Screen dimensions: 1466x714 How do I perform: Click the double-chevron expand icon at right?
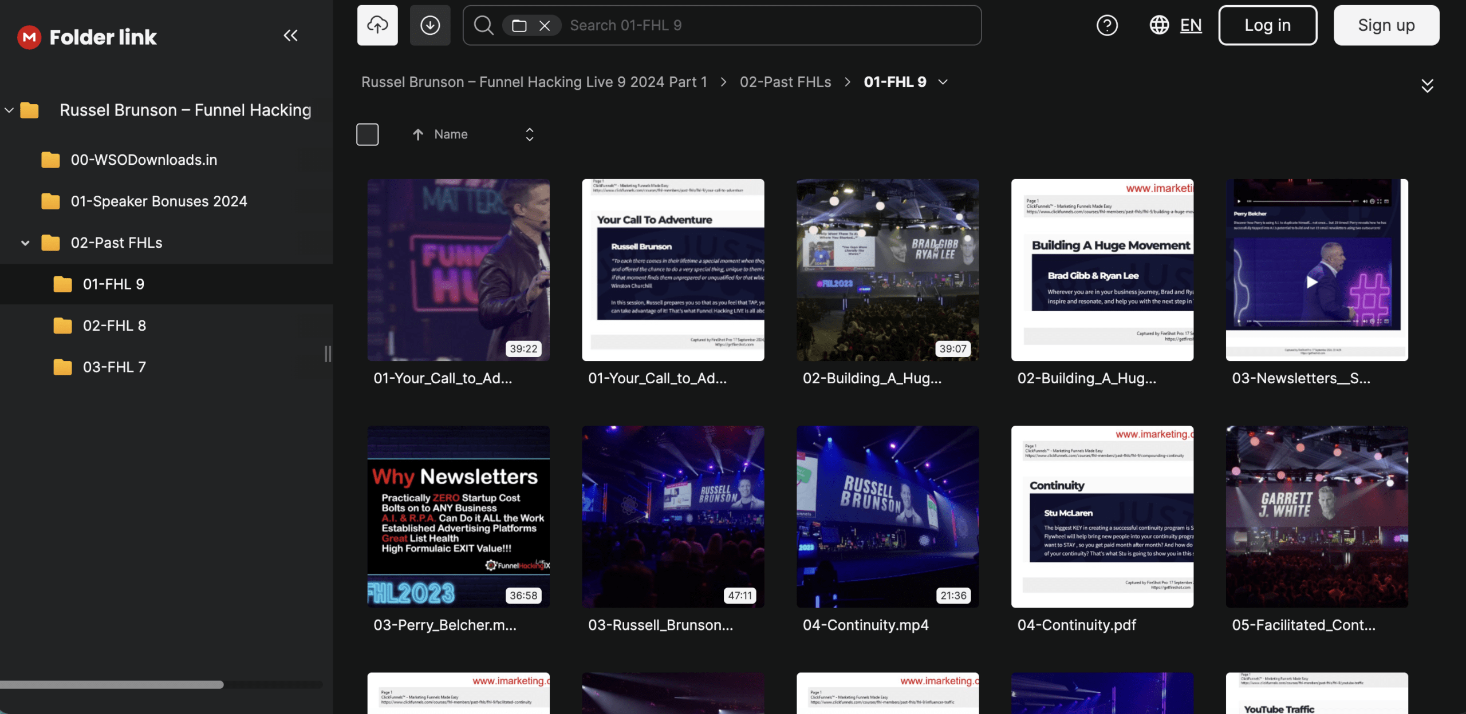tap(1427, 86)
